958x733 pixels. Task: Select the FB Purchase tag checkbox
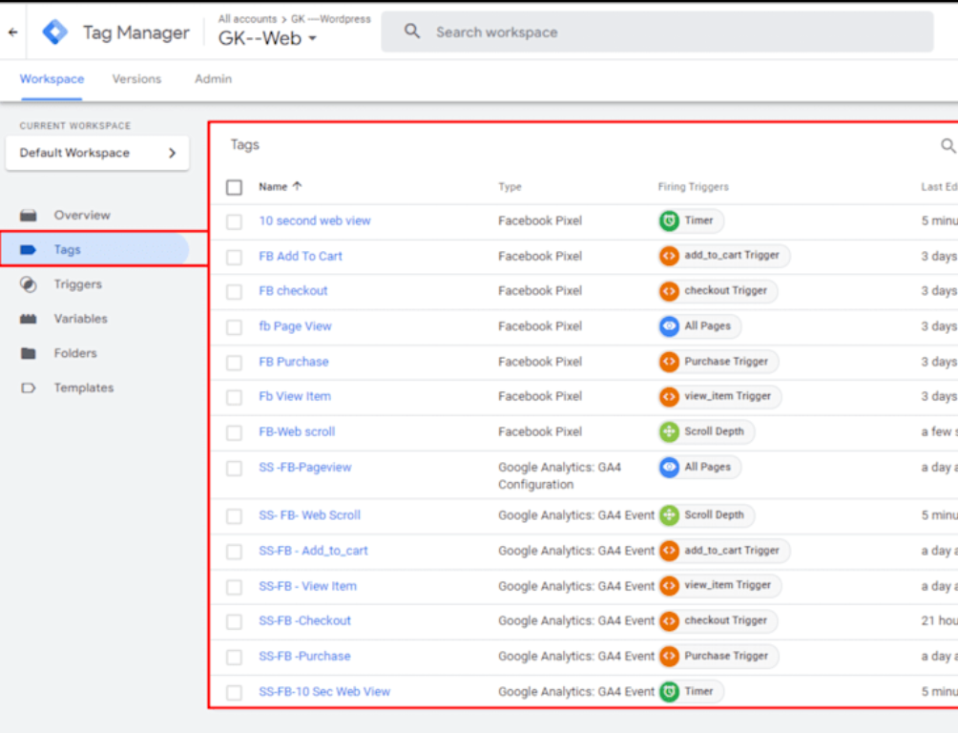click(234, 363)
